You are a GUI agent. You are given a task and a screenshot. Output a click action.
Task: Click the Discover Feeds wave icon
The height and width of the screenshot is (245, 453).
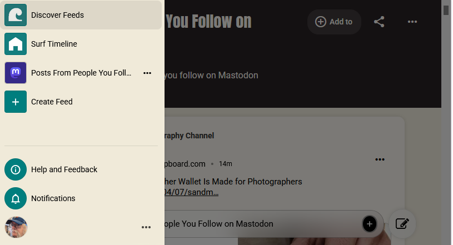16,15
